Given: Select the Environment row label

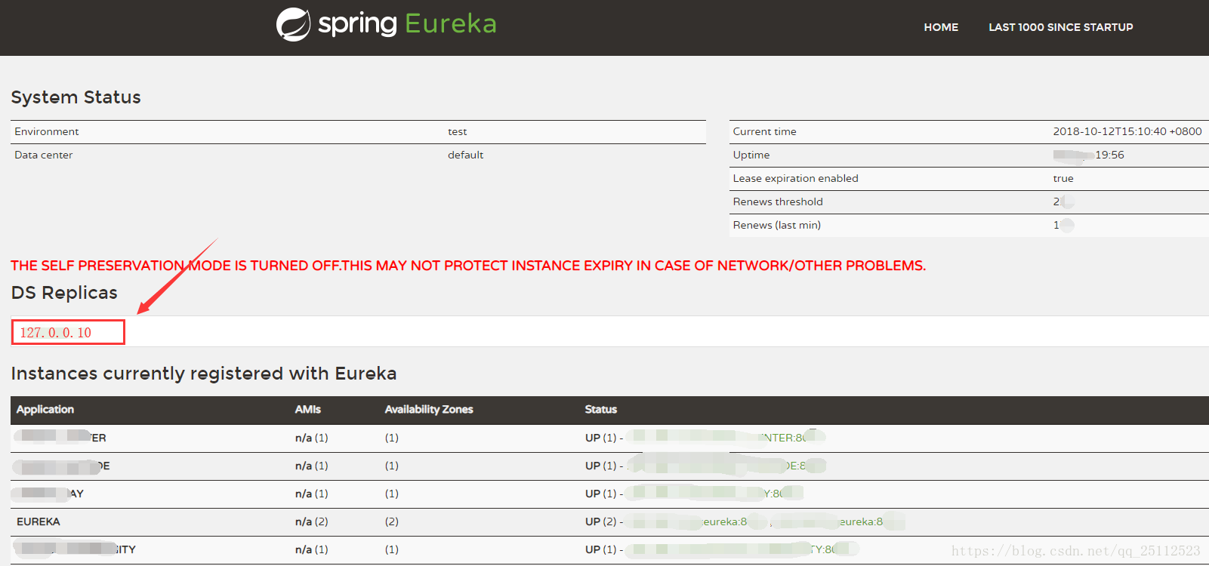Looking at the screenshot, I should click(x=47, y=131).
